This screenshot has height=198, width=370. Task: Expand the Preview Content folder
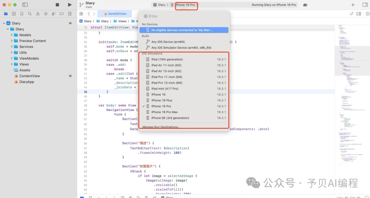coord(11,41)
